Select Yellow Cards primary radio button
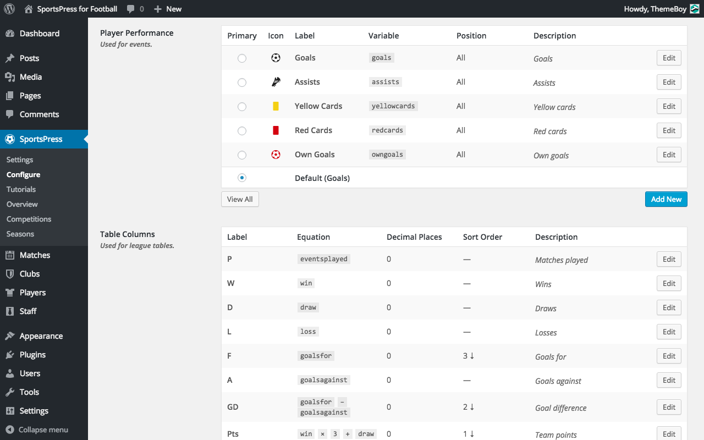 pyautogui.click(x=242, y=107)
